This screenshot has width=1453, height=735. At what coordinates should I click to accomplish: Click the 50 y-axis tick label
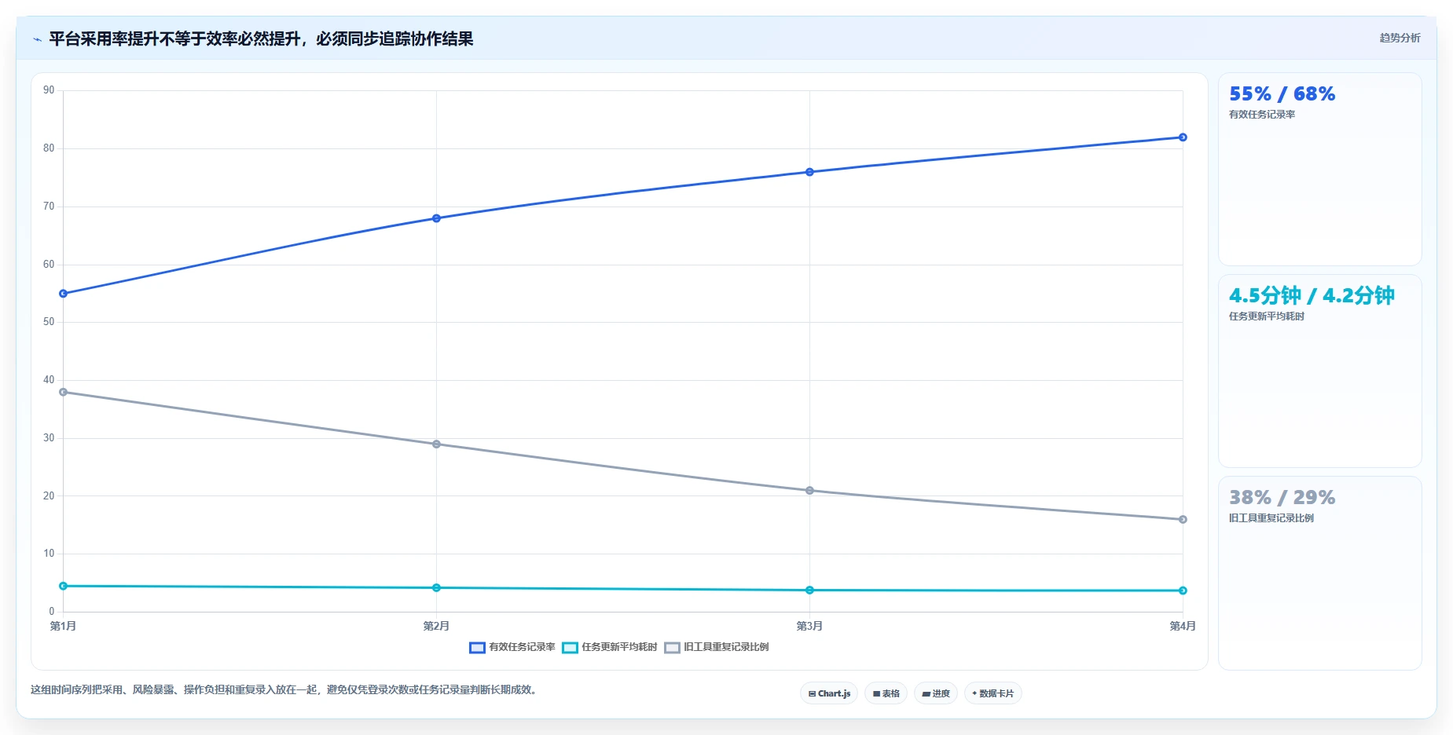point(49,322)
